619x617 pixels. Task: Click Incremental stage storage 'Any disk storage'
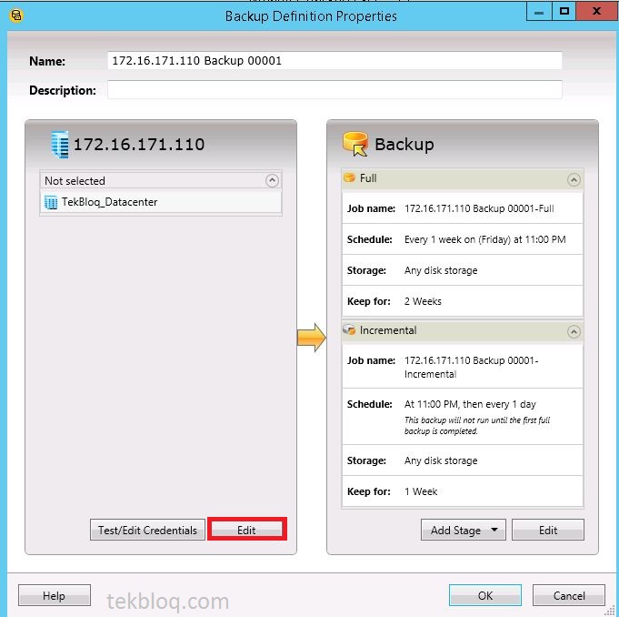coord(441,460)
